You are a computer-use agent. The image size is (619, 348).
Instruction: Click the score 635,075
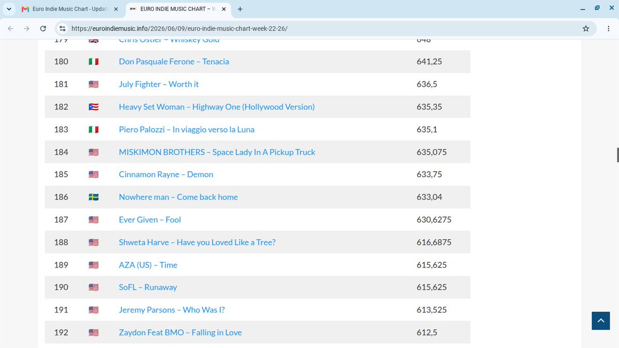pos(432,152)
